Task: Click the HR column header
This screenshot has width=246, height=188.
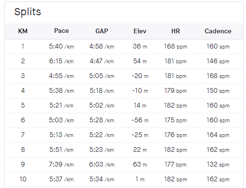Action: click(x=176, y=31)
